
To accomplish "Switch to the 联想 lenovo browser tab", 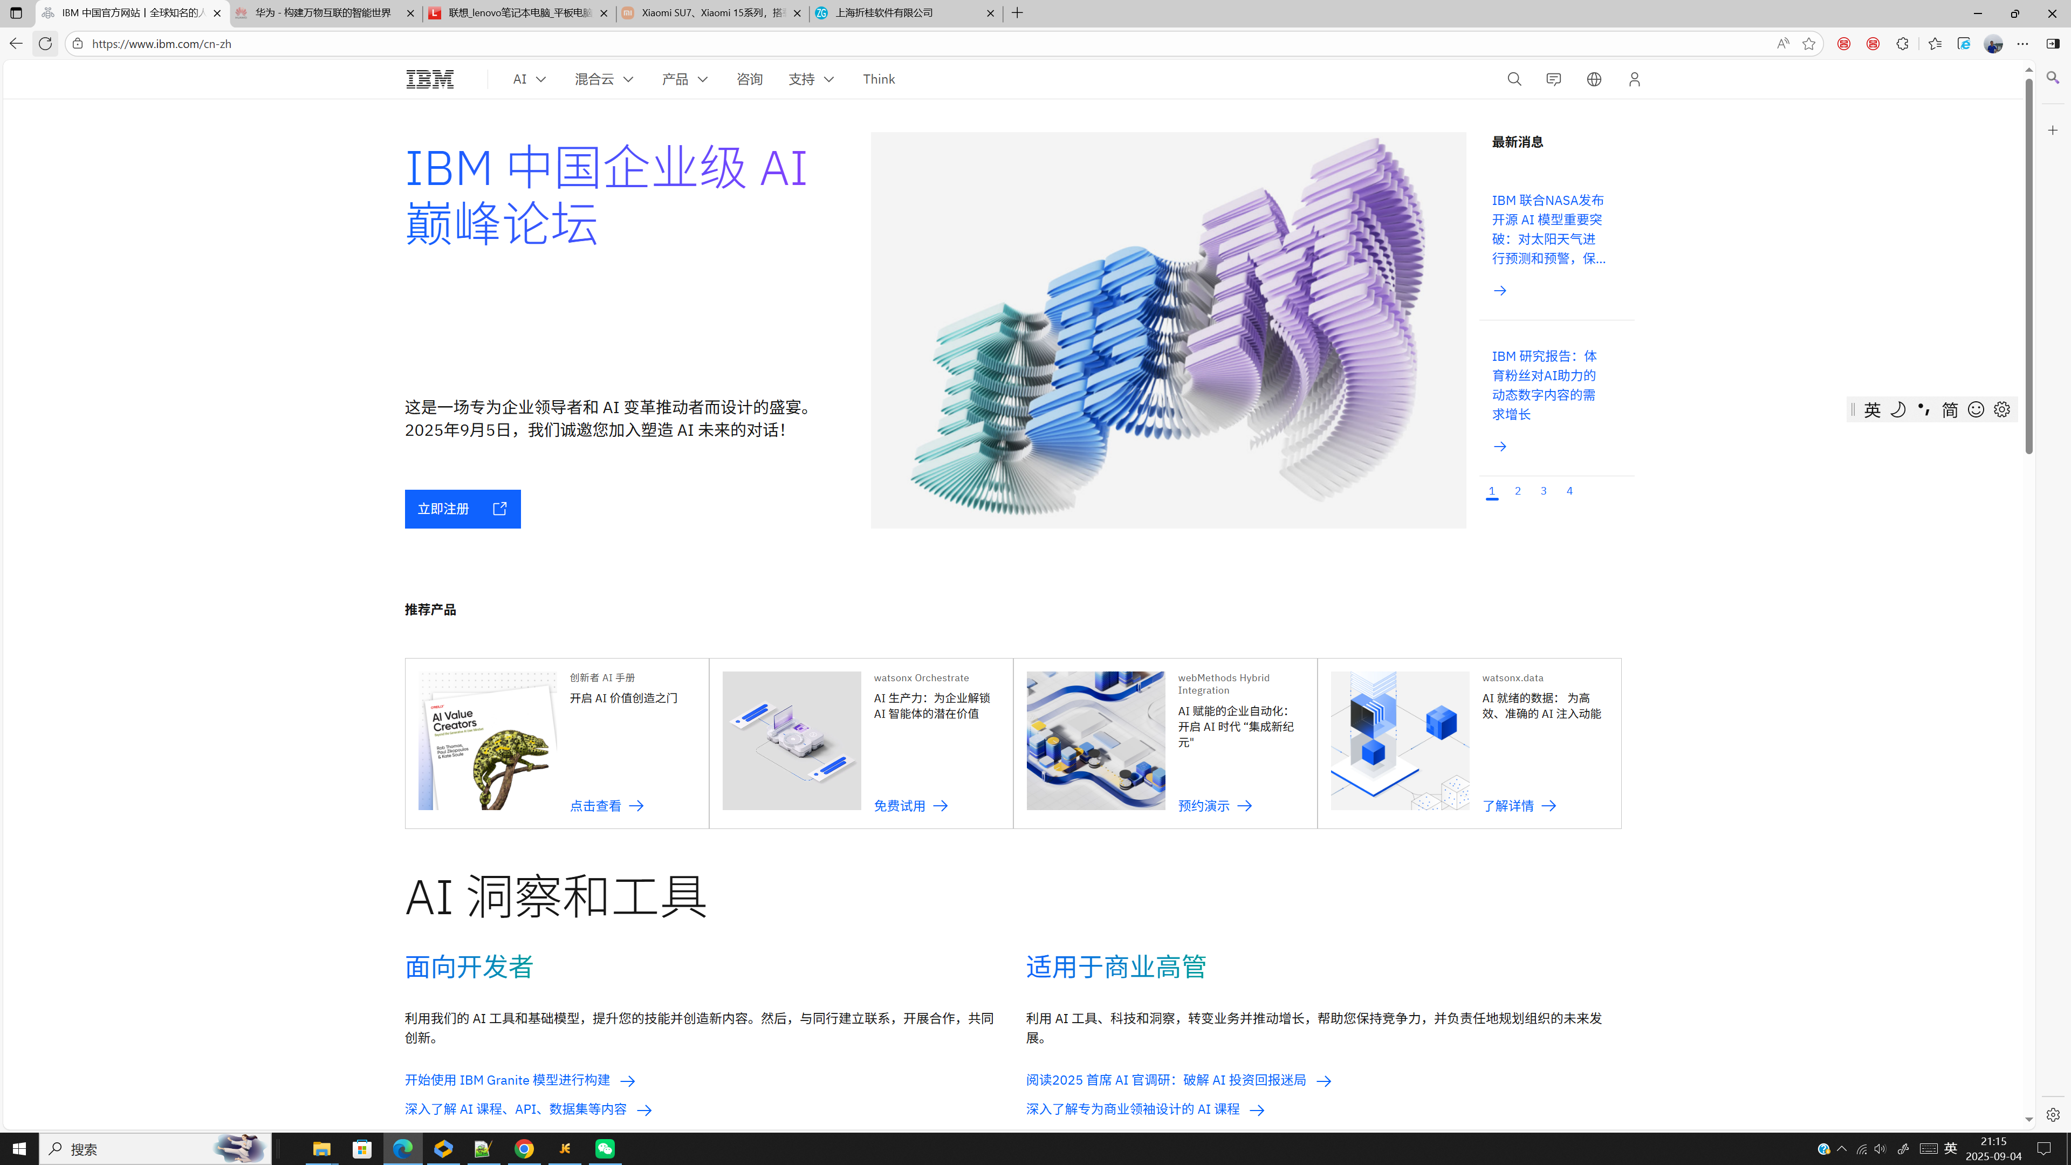I will [518, 13].
